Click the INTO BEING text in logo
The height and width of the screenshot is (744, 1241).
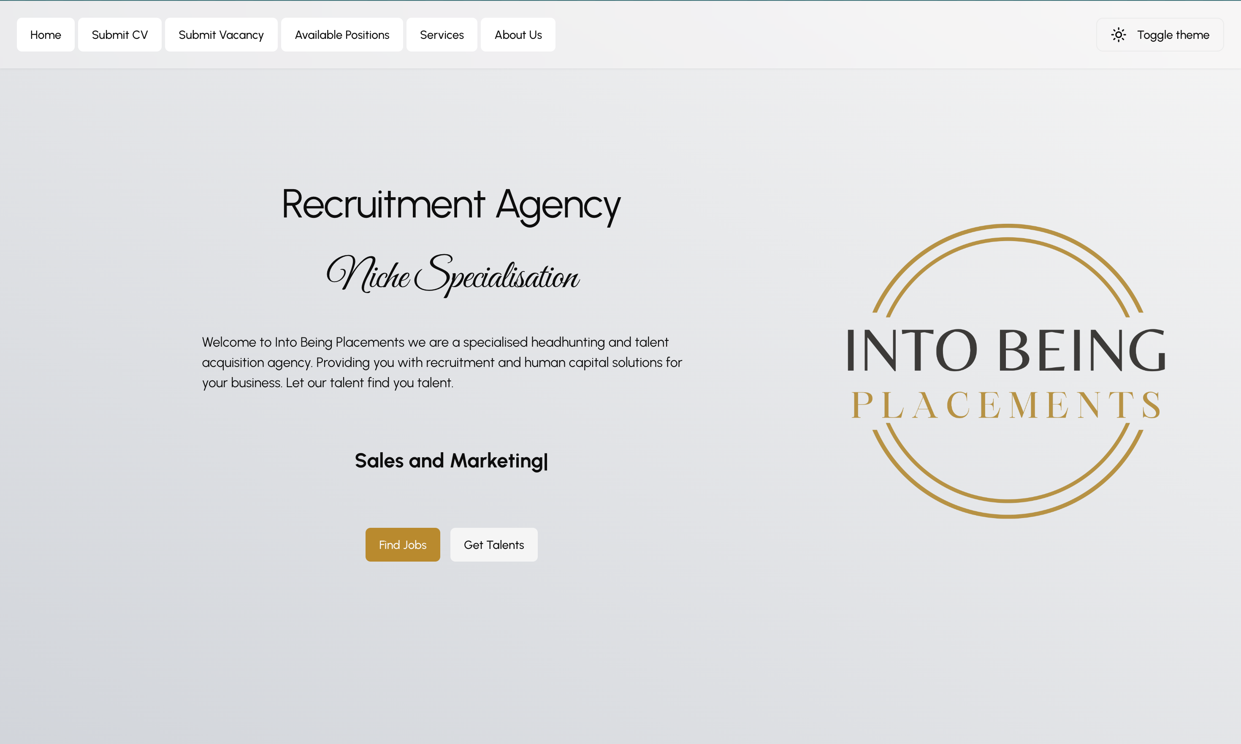pos(1006,350)
